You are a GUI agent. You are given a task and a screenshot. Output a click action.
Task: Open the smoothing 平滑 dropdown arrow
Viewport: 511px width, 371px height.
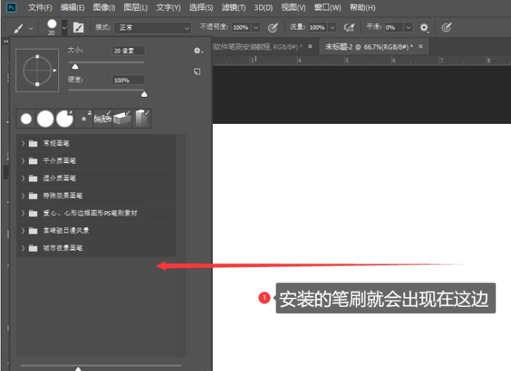[408, 28]
